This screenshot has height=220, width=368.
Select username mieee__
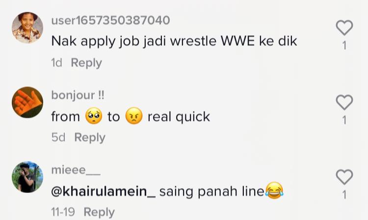point(76,170)
